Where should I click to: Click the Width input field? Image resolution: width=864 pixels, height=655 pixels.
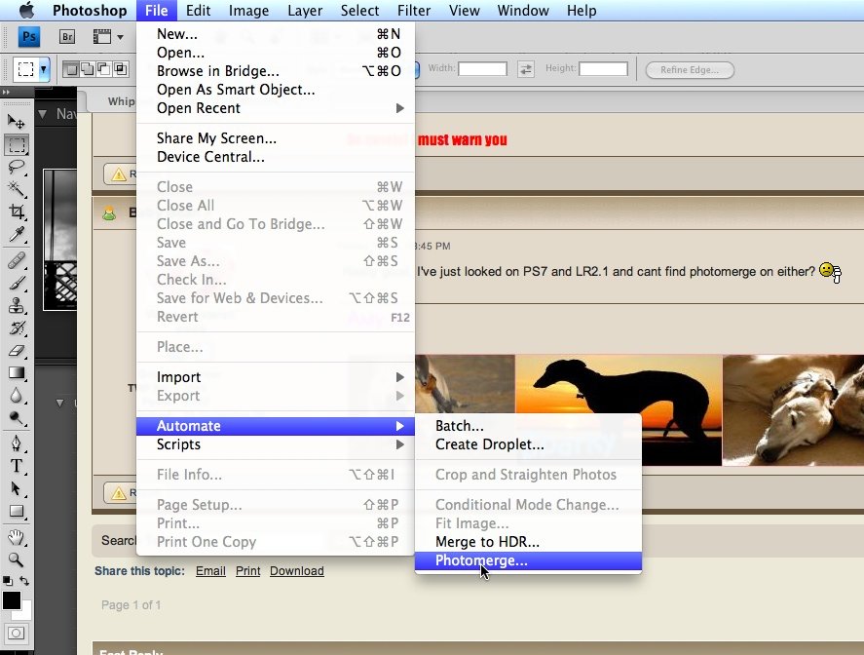click(483, 69)
